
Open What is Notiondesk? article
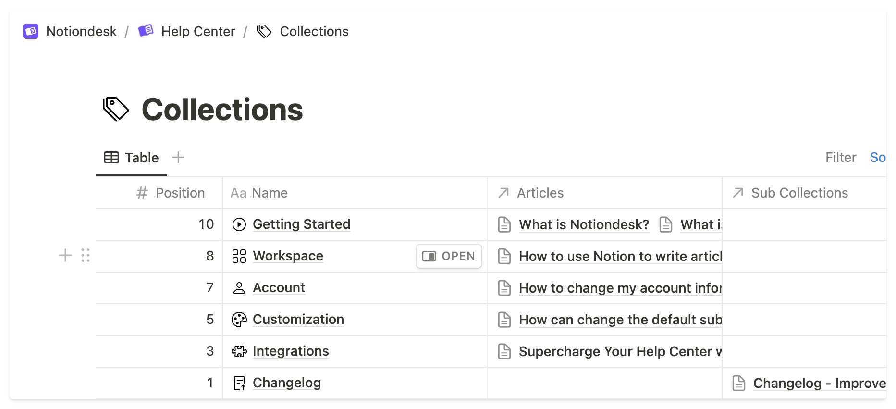(x=584, y=224)
